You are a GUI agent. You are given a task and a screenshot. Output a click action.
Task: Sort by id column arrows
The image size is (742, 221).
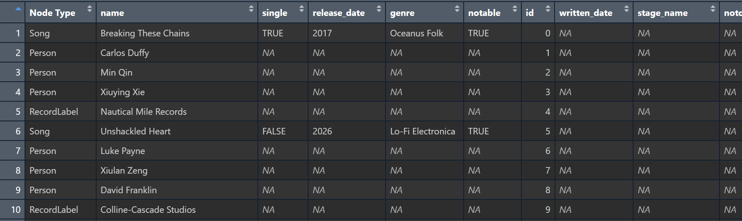coord(548,9)
